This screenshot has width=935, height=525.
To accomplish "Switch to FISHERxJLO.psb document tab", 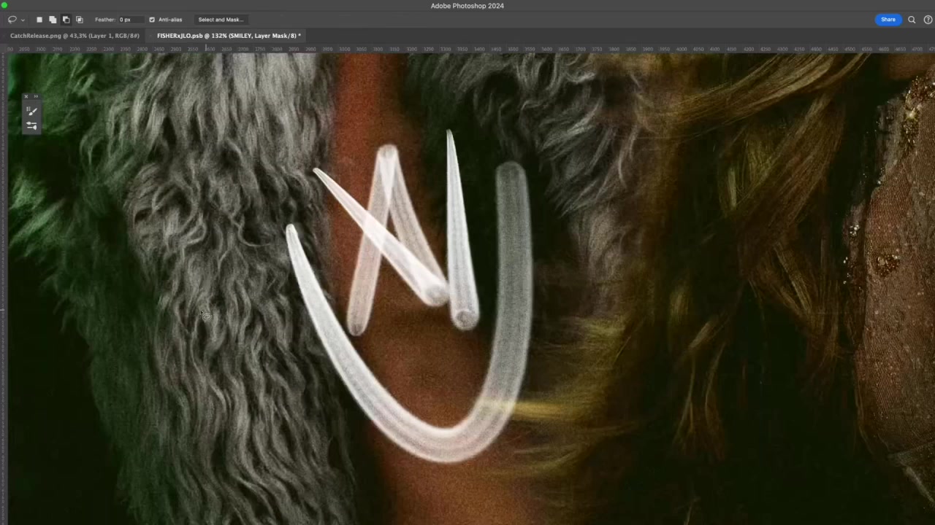I will tap(229, 36).
